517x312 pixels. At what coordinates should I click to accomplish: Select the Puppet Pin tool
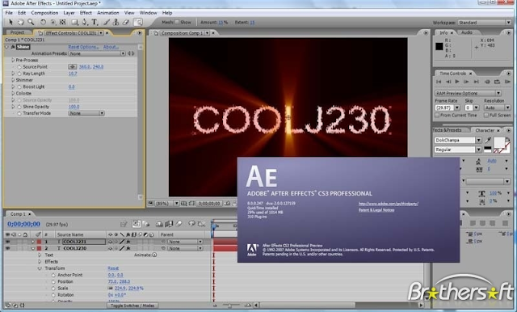click(138, 22)
